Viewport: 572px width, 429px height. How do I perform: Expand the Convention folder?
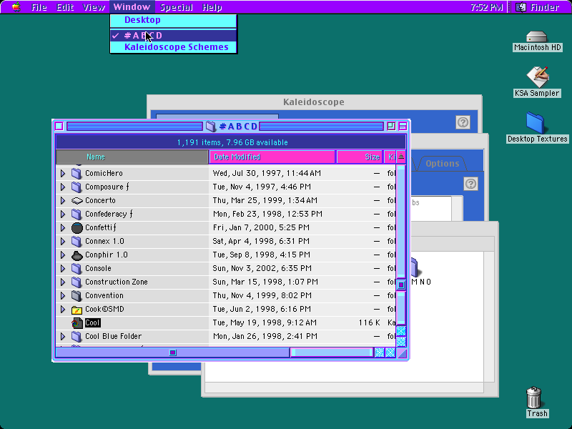63,295
